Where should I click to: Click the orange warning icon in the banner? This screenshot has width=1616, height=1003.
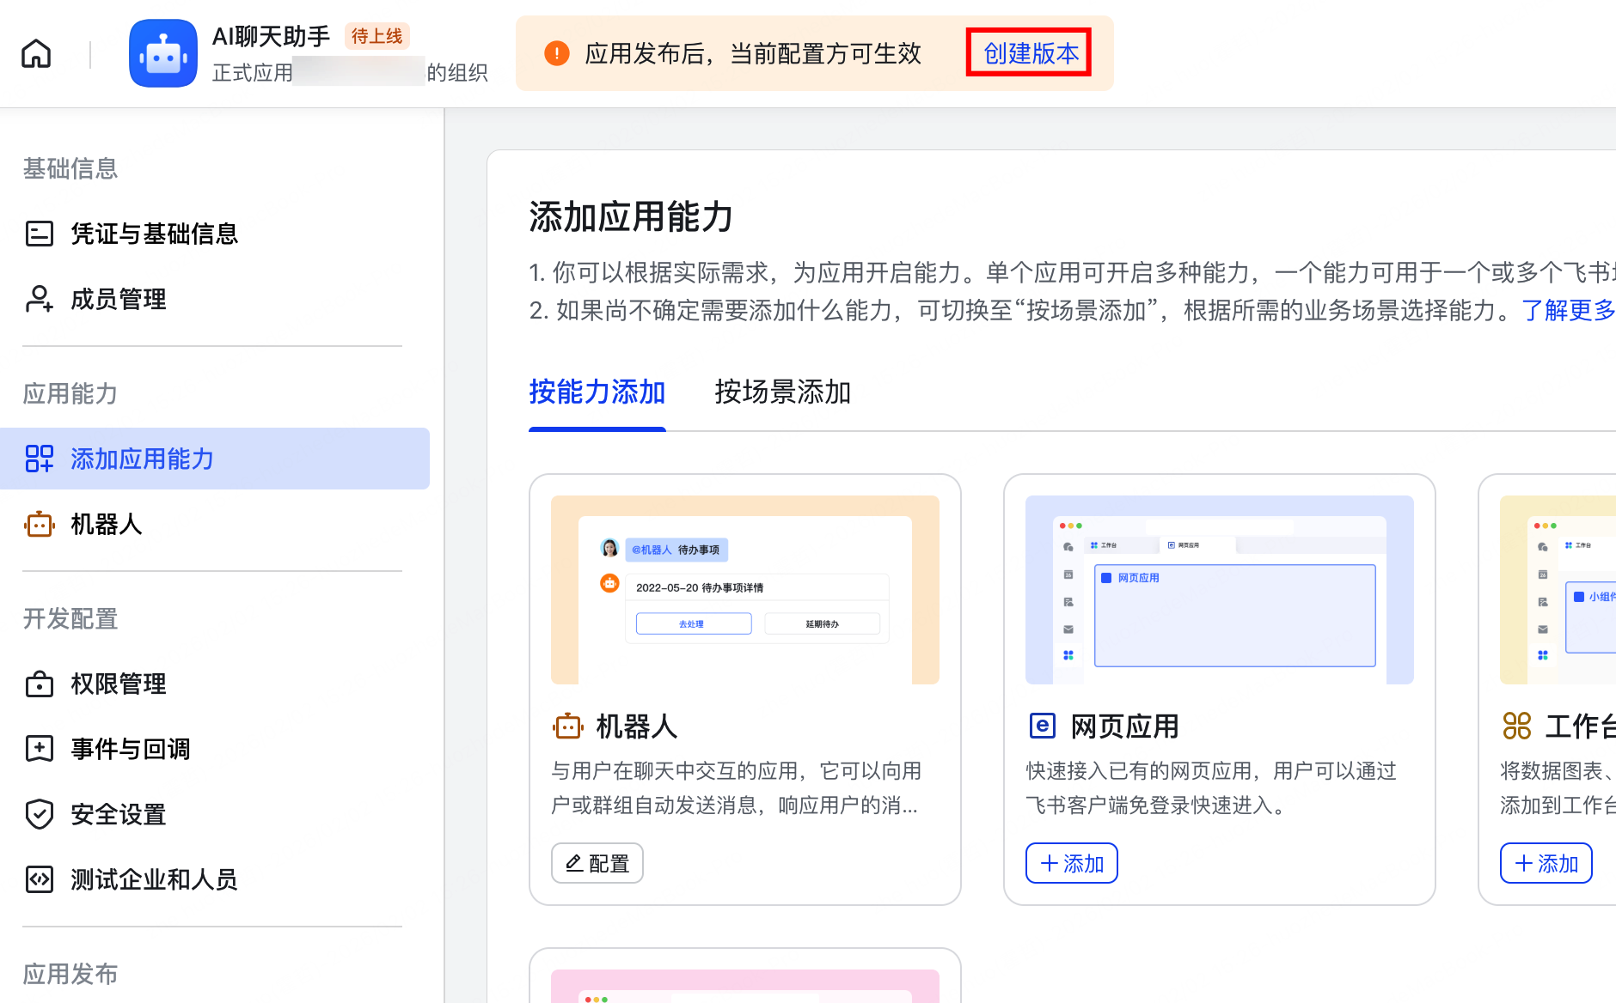click(x=556, y=53)
